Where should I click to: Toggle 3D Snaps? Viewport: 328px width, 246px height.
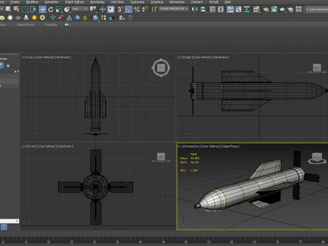click(120, 10)
